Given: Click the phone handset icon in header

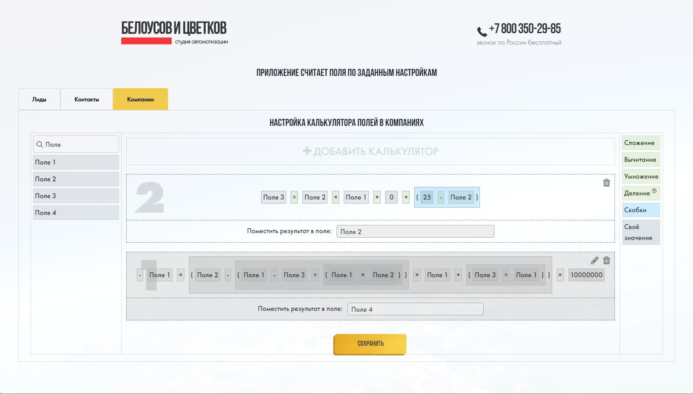Looking at the screenshot, I should tap(482, 31).
